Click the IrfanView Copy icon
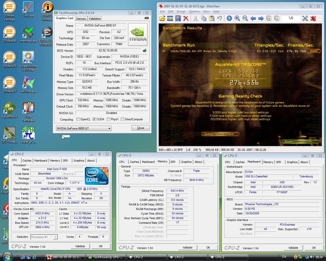Viewport: 326px width, 261px height. click(x=203, y=18)
